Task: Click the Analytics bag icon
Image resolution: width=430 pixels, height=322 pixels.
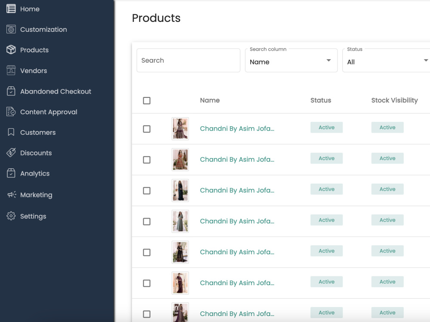Action: 11,173
